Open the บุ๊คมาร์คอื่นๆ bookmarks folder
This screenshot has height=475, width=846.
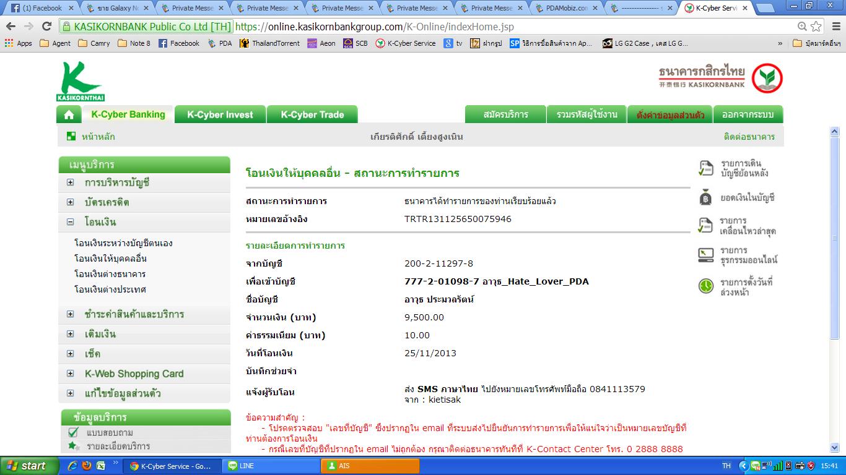(816, 43)
